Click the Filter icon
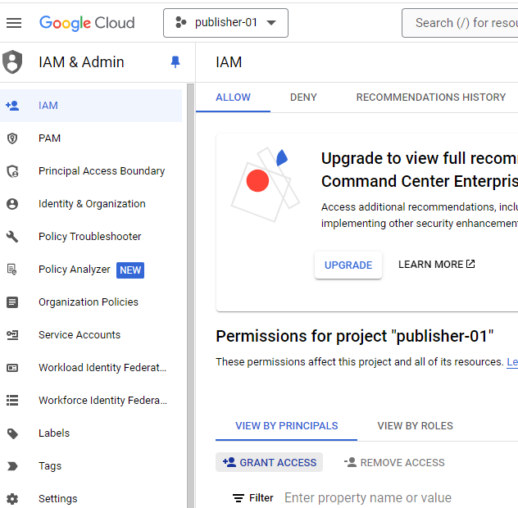The image size is (518, 508). 239,498
